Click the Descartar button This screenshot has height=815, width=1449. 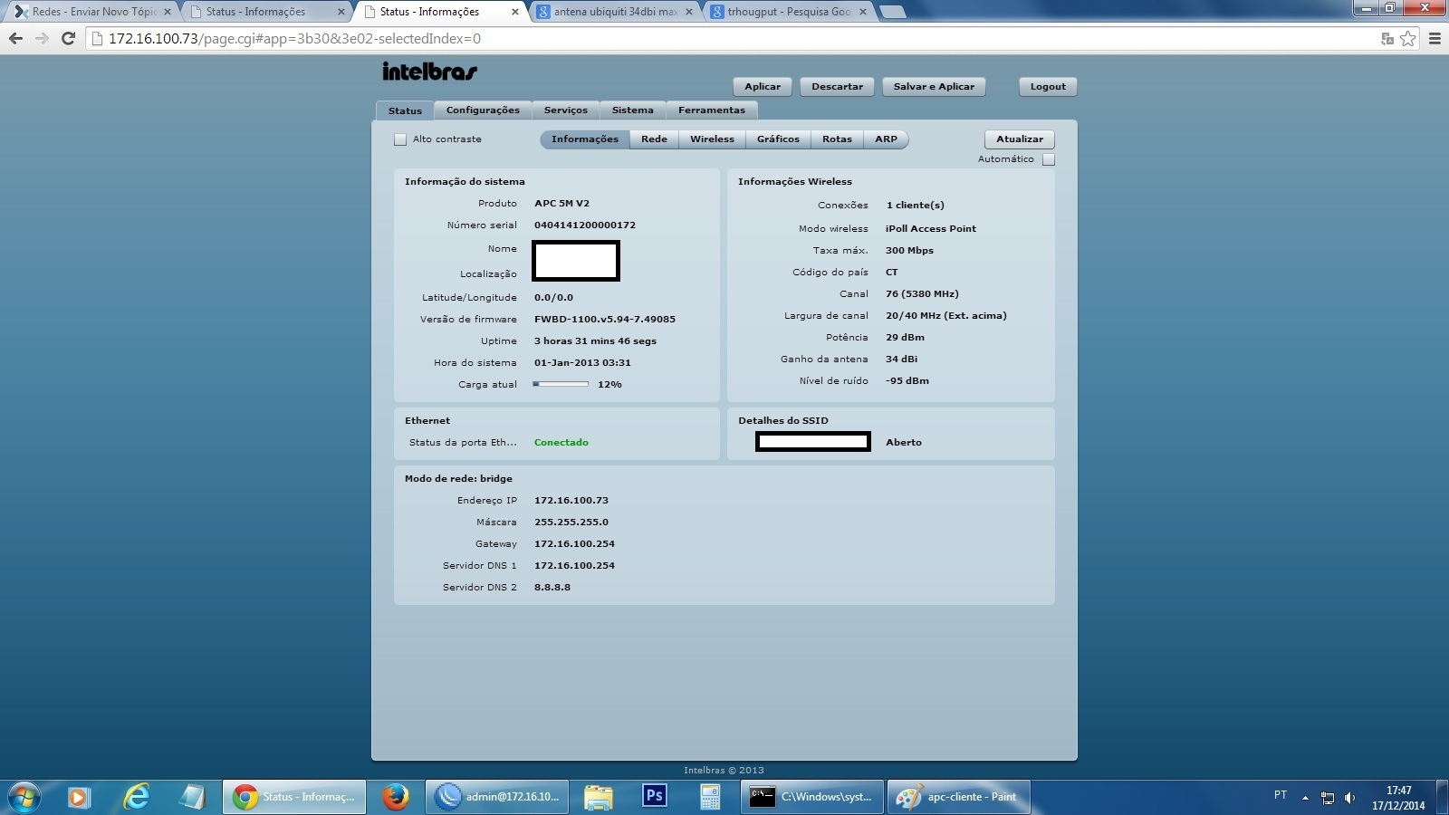(x=837, y=87)
